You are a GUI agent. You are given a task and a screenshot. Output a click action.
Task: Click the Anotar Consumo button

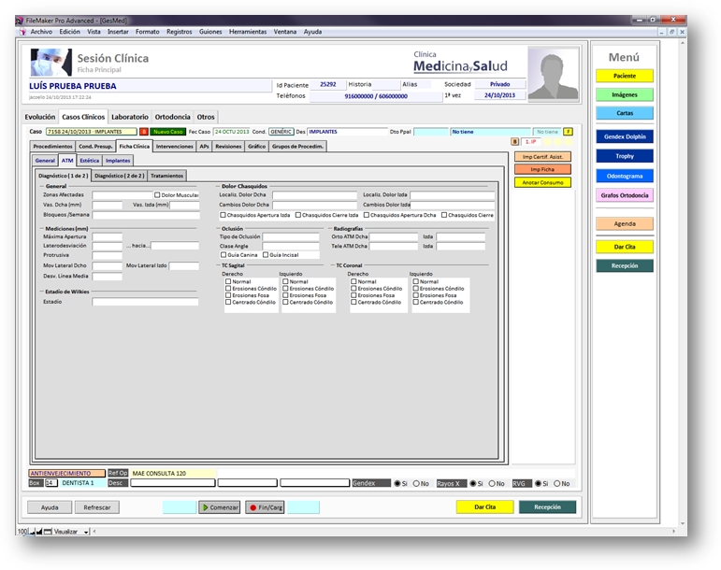(x=542, y=182)
